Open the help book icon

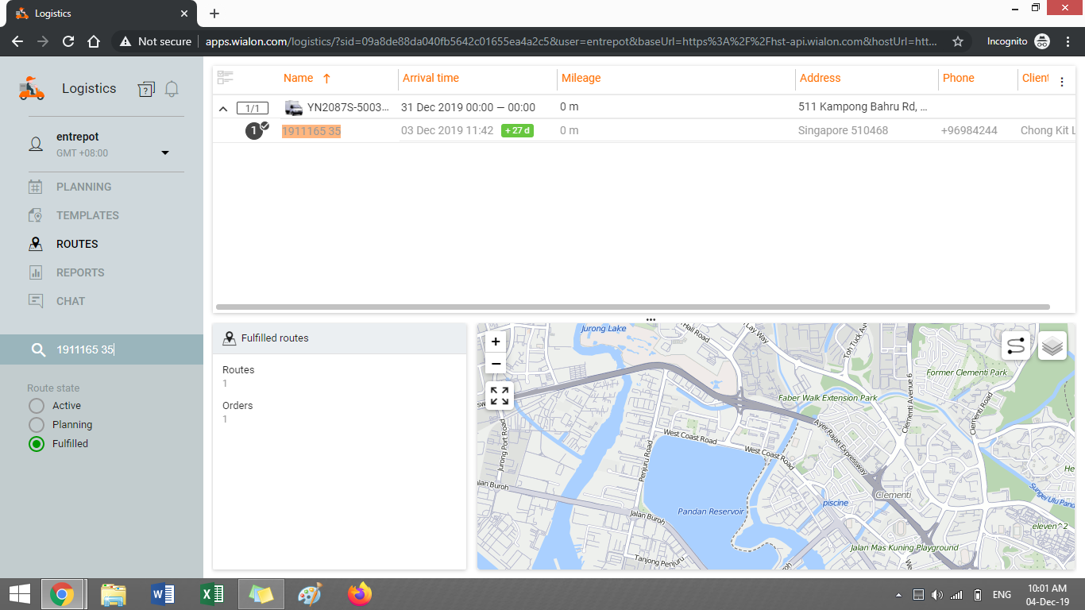coord(145,89)
